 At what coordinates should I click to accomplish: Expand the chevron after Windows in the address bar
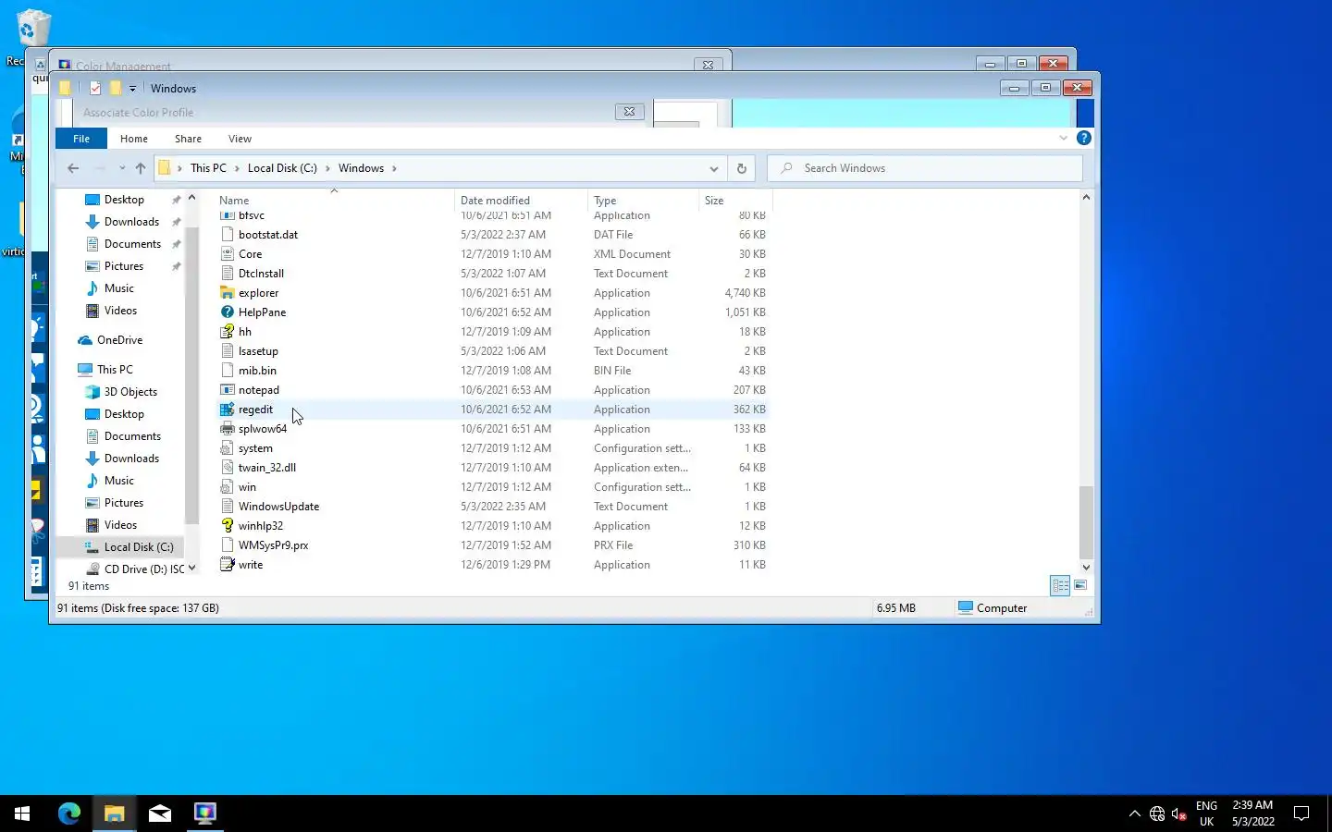click(x=394, y=168)
